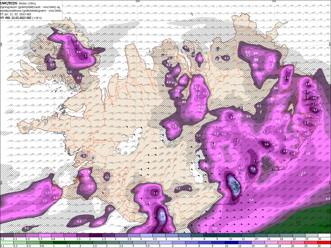Click the violet 12 swatch in lower legend
The height and width of the screenshot is (248, 331).
[x=245, y=243]
